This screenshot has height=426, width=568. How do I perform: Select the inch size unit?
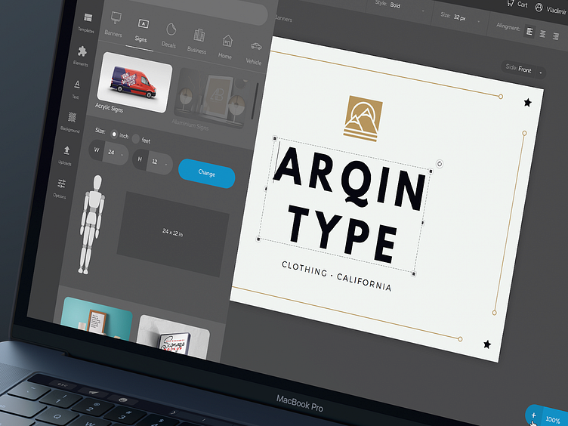pyautogui.click(x=115, y=134)
